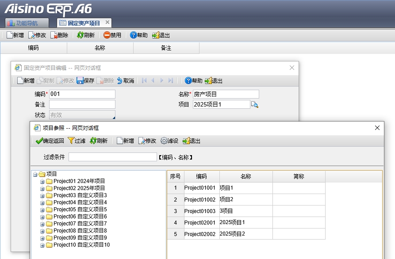Click 保存 disk icon in edit dialog
The width and height of the screenshot is (395, 259).
pos(80,80)
